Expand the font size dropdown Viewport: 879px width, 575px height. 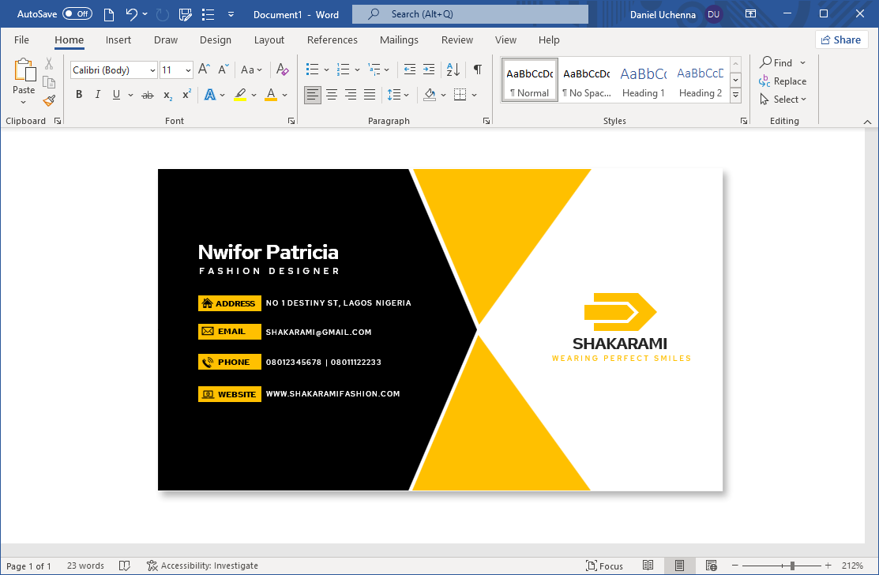188,70
